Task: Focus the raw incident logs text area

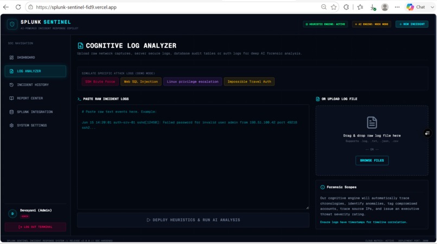Action: pyautogui.click(x=193, y=157)
